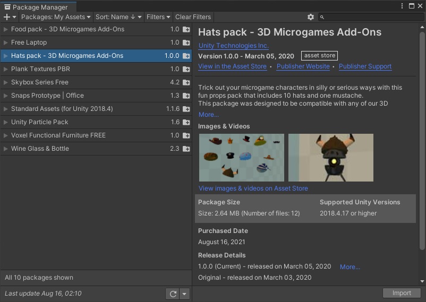
Task: Expand the Hats pack entry arrow
Action: [x=5, y=56]
